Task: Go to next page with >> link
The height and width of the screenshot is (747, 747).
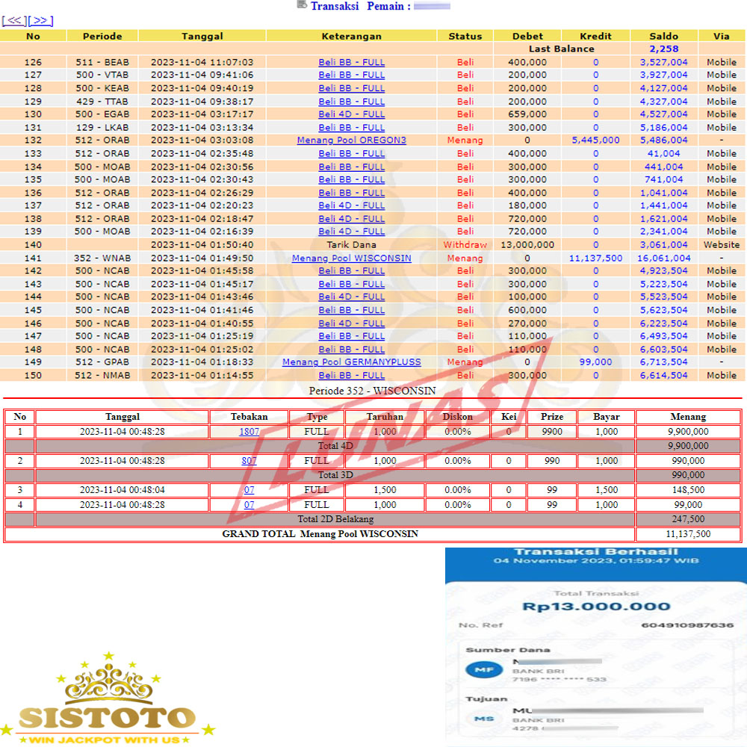Action: (40, 21)
